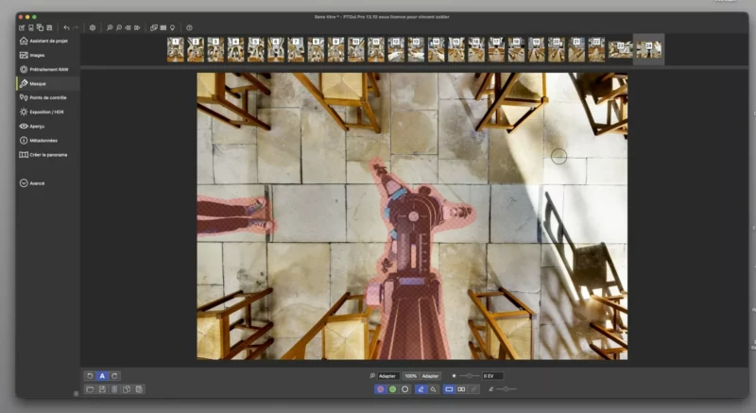Click the save project disk icon
Image resolution: width=756 pixels, height=413 pixels.
click(x=49, y=28)
